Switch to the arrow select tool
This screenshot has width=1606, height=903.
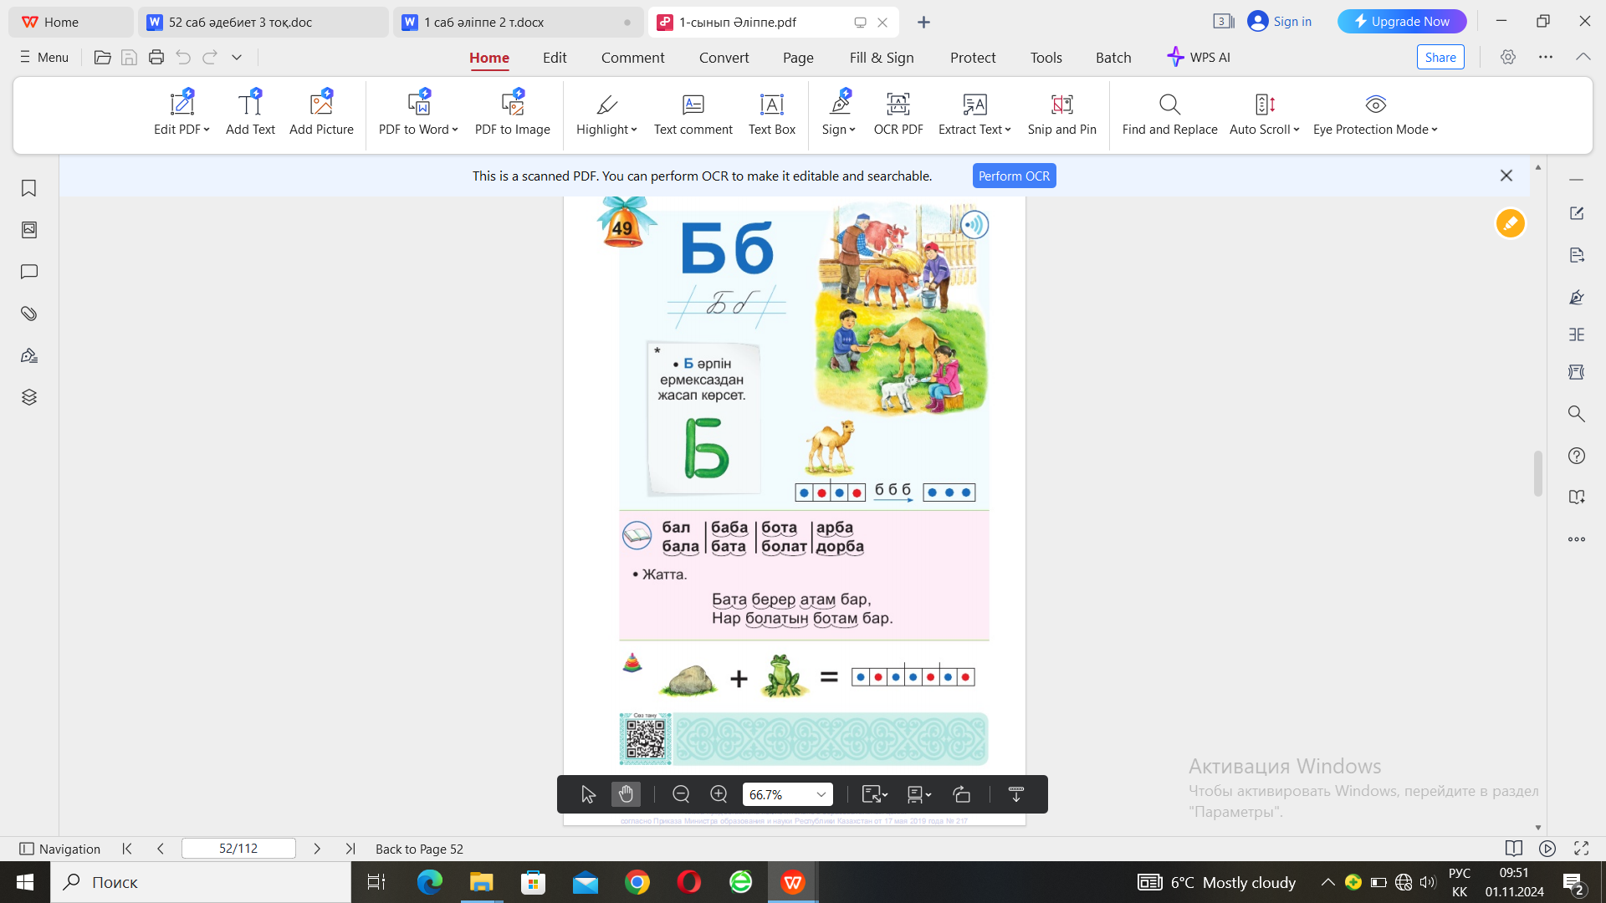[588, 794]
